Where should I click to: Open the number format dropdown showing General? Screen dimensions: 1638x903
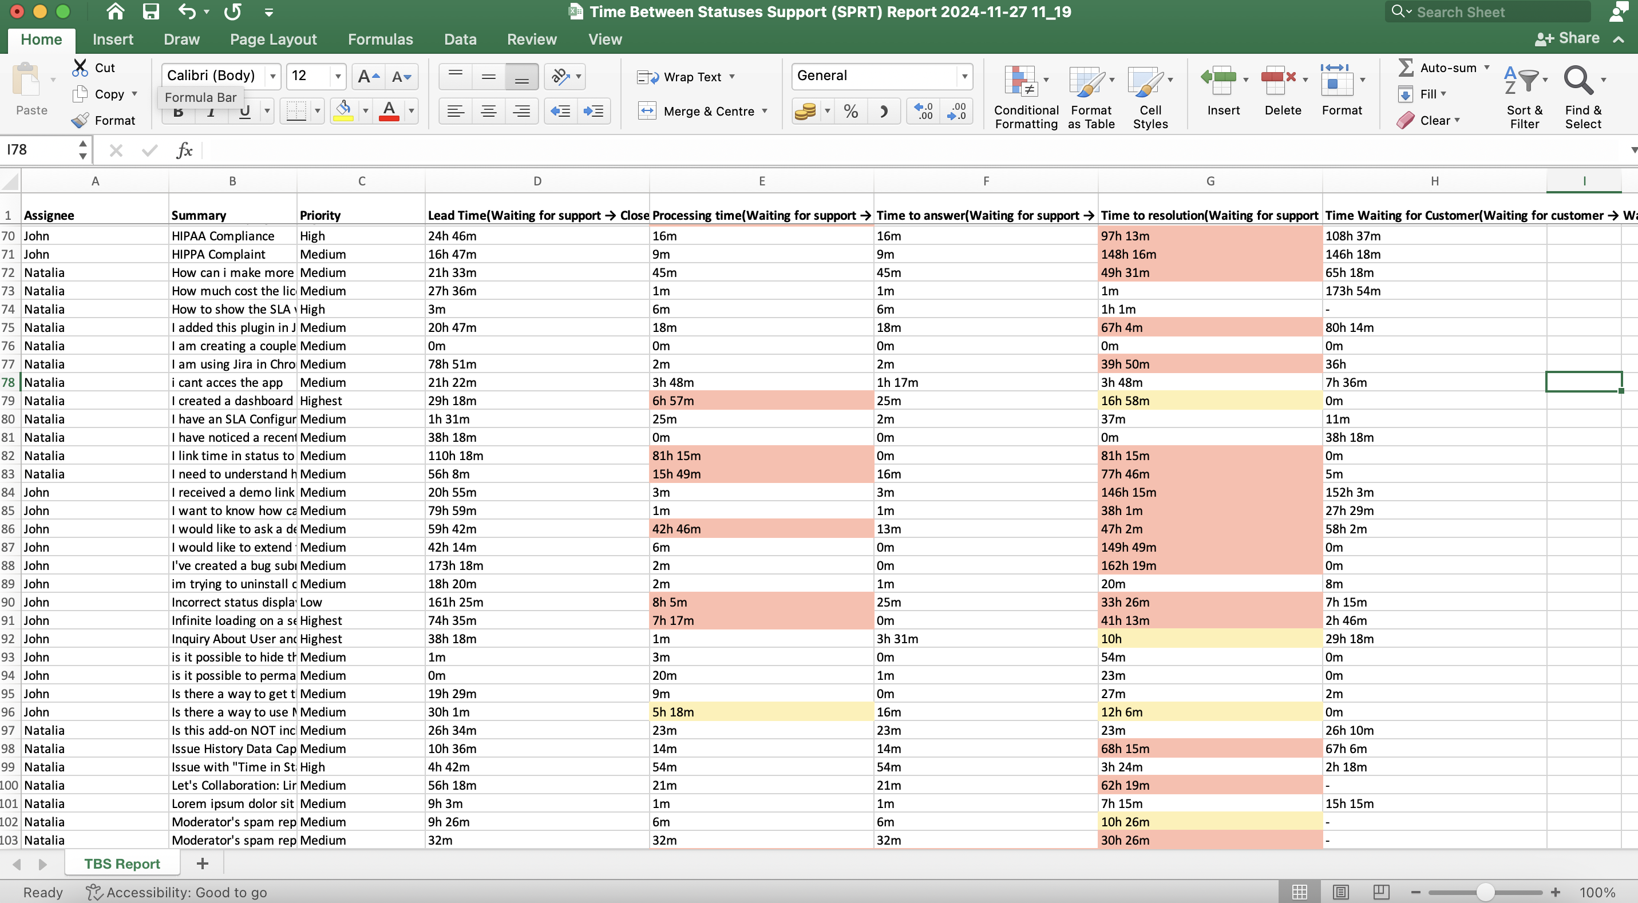964,76
